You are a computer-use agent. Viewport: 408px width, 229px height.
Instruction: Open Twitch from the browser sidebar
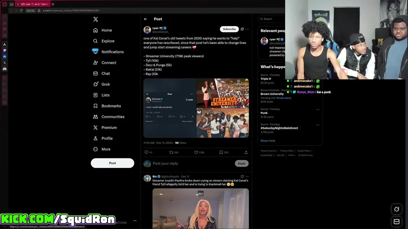(x=4, y=50)
